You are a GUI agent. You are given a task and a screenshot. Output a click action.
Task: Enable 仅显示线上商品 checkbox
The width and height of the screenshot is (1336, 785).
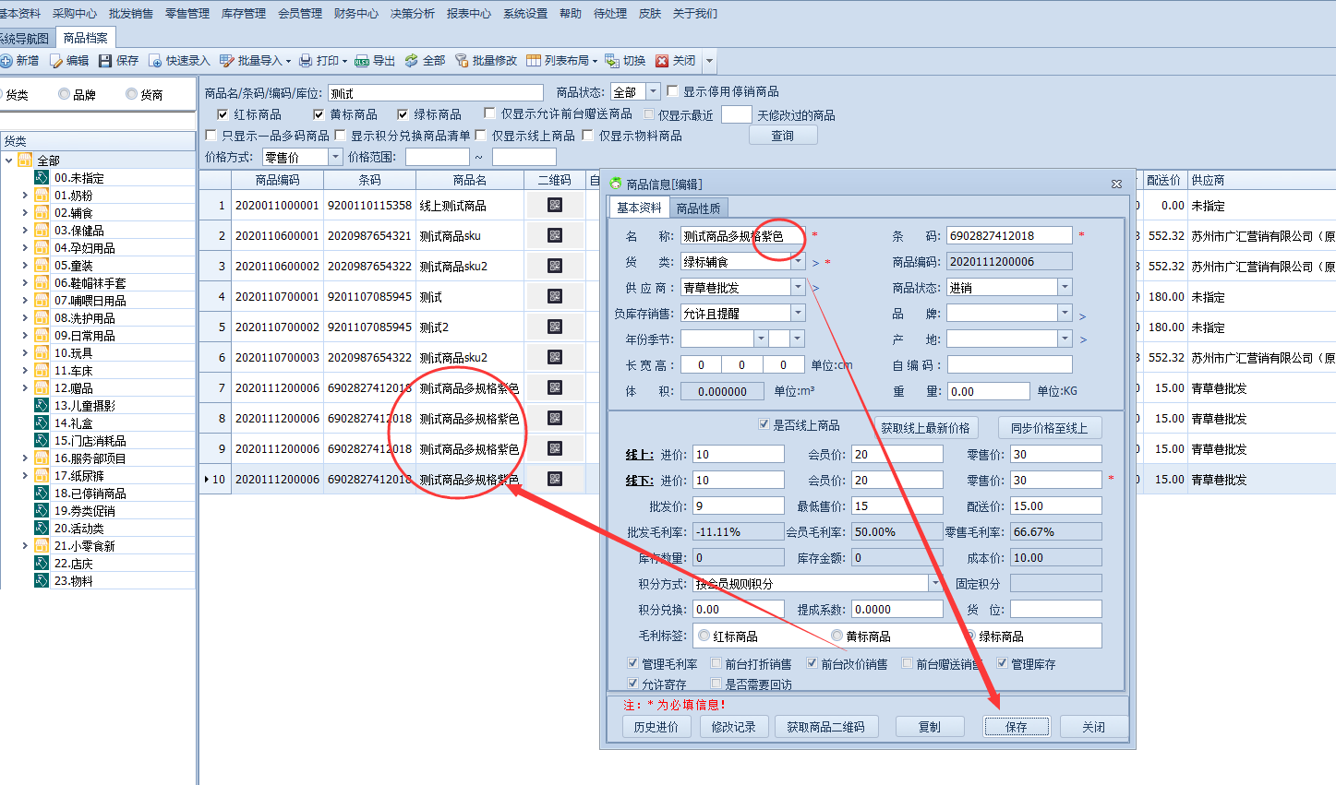[481, 136]
